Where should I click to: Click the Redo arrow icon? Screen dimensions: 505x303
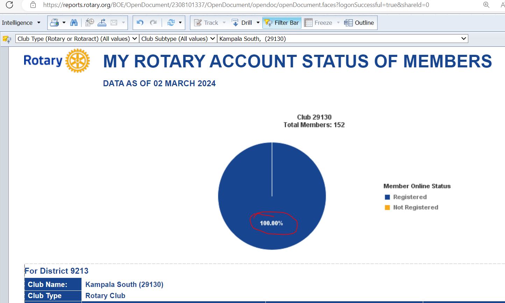point(153,23)
